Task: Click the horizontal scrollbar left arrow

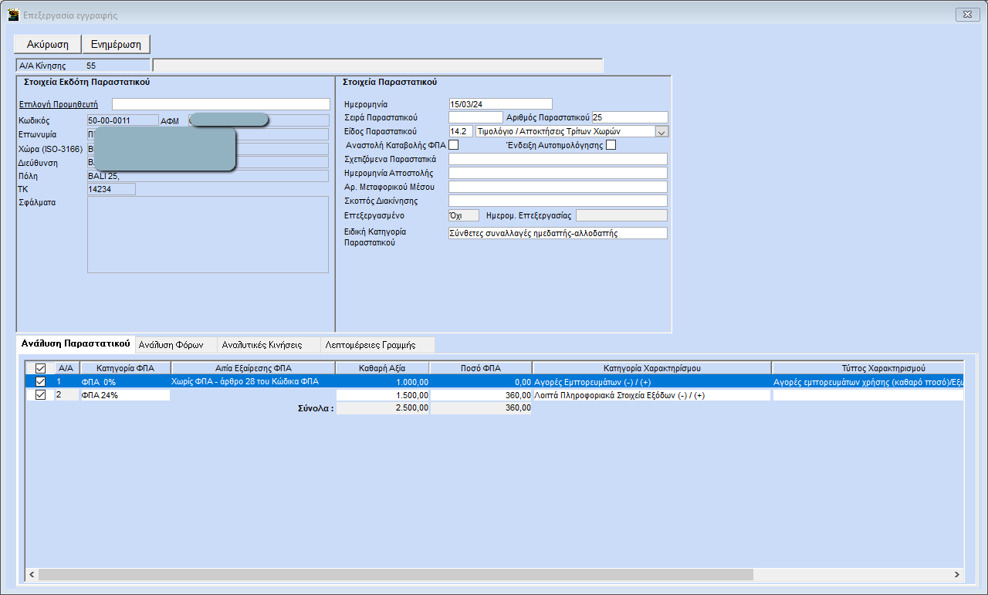Action: point(32,575)
